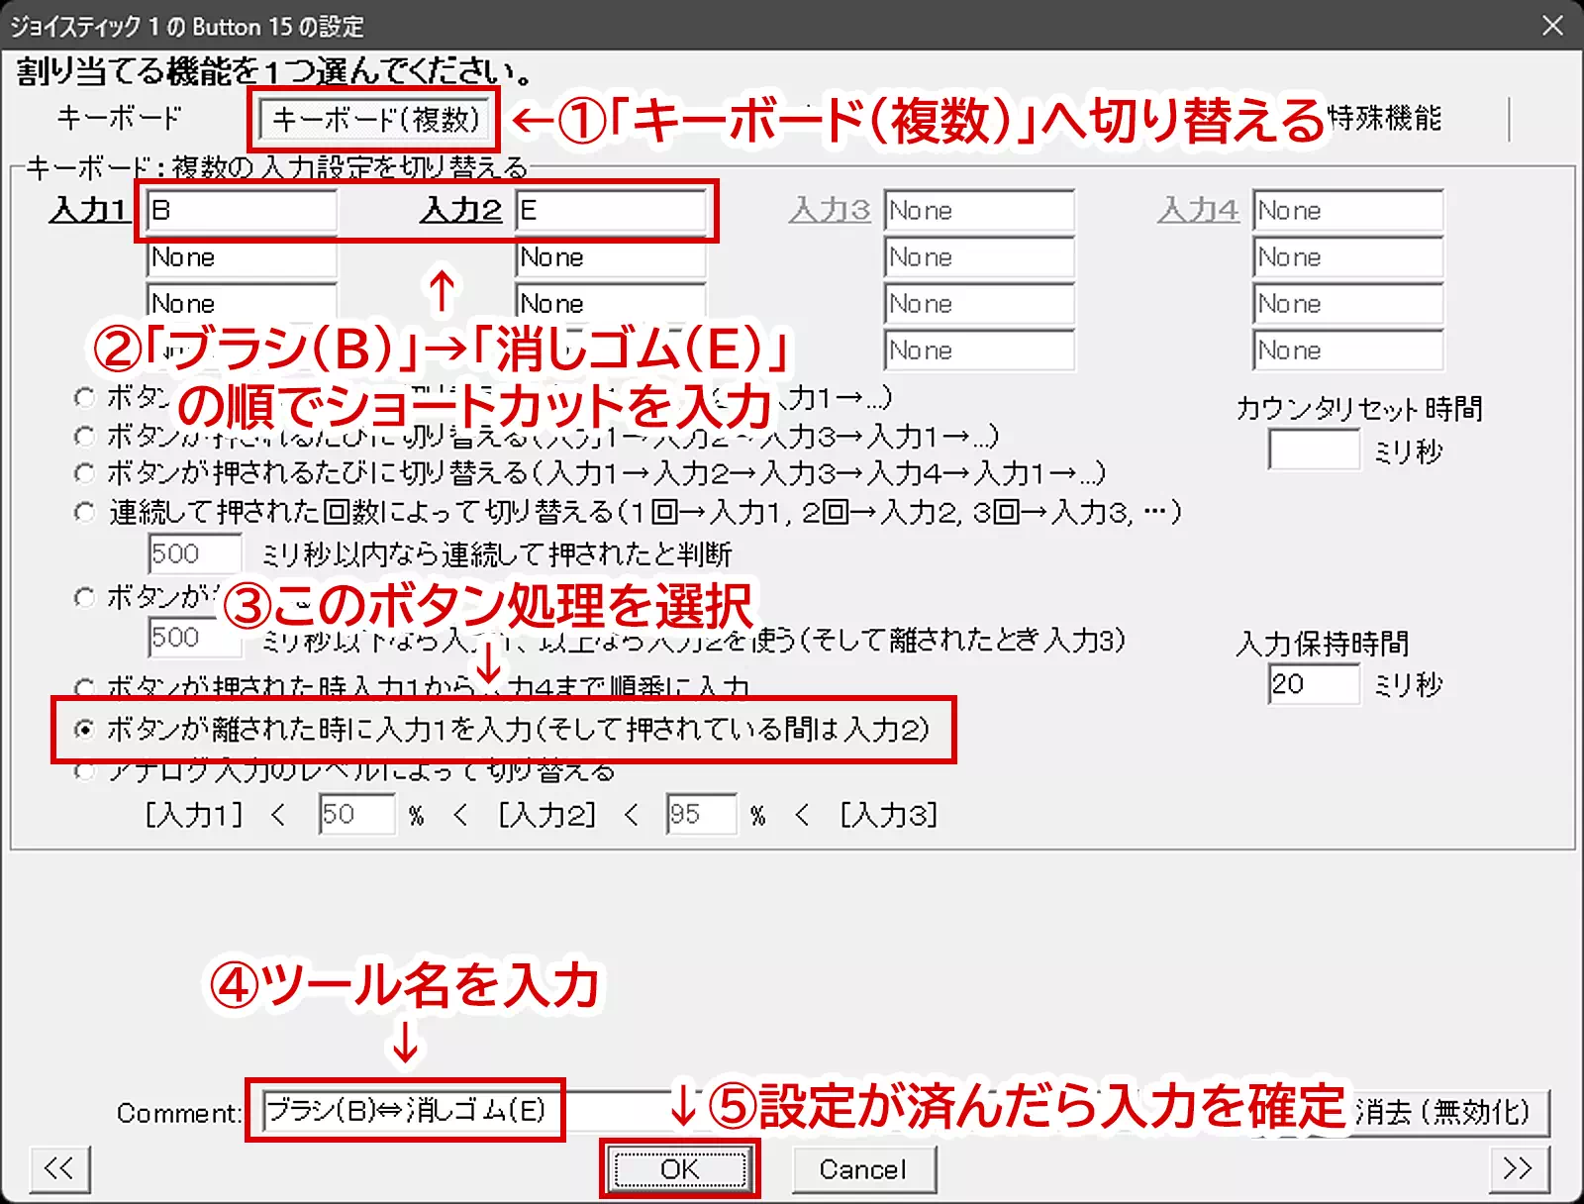Click the second None field under 入力2
The width and height of the screenshot is (1584, 1204).
click(611, 257)
